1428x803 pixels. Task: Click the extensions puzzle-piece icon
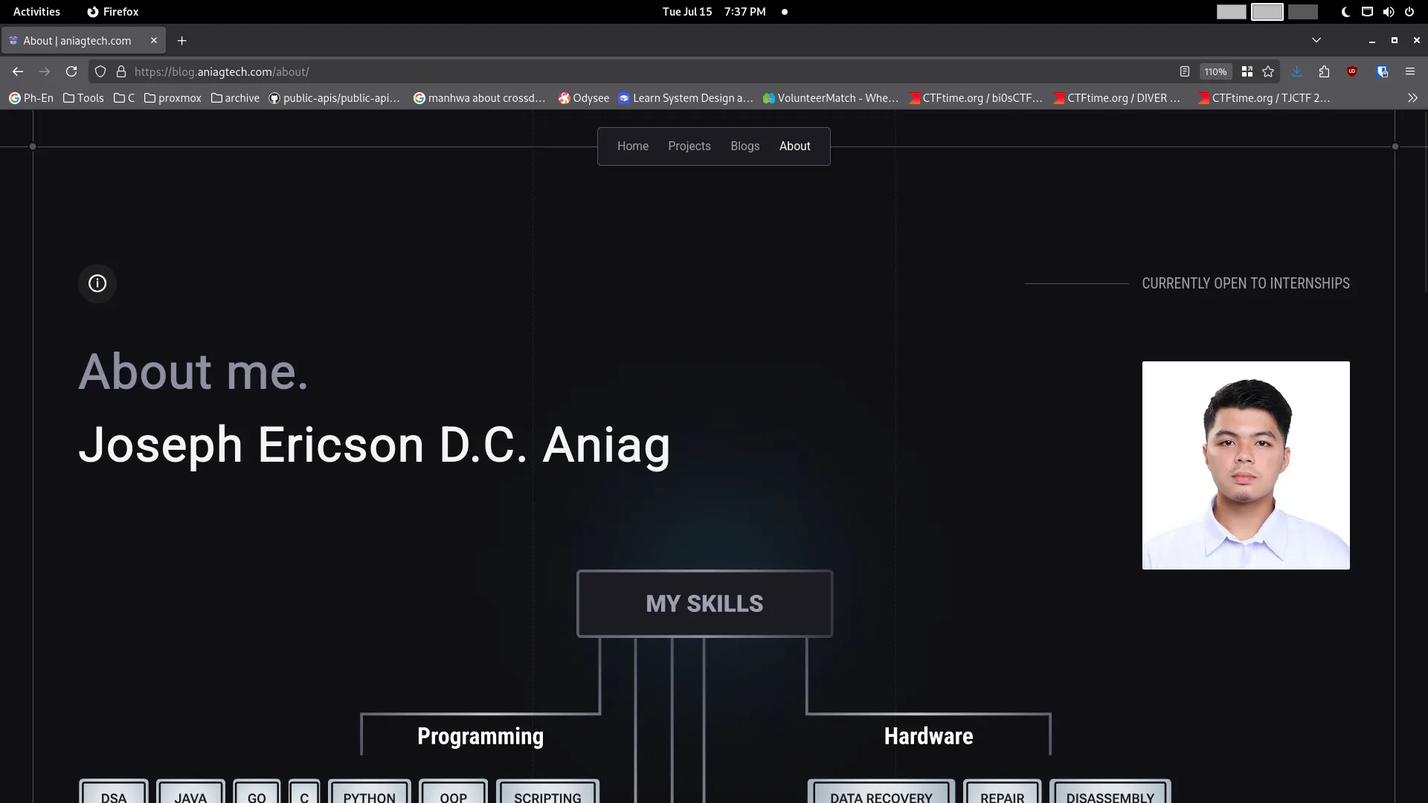pos(1325,71)
